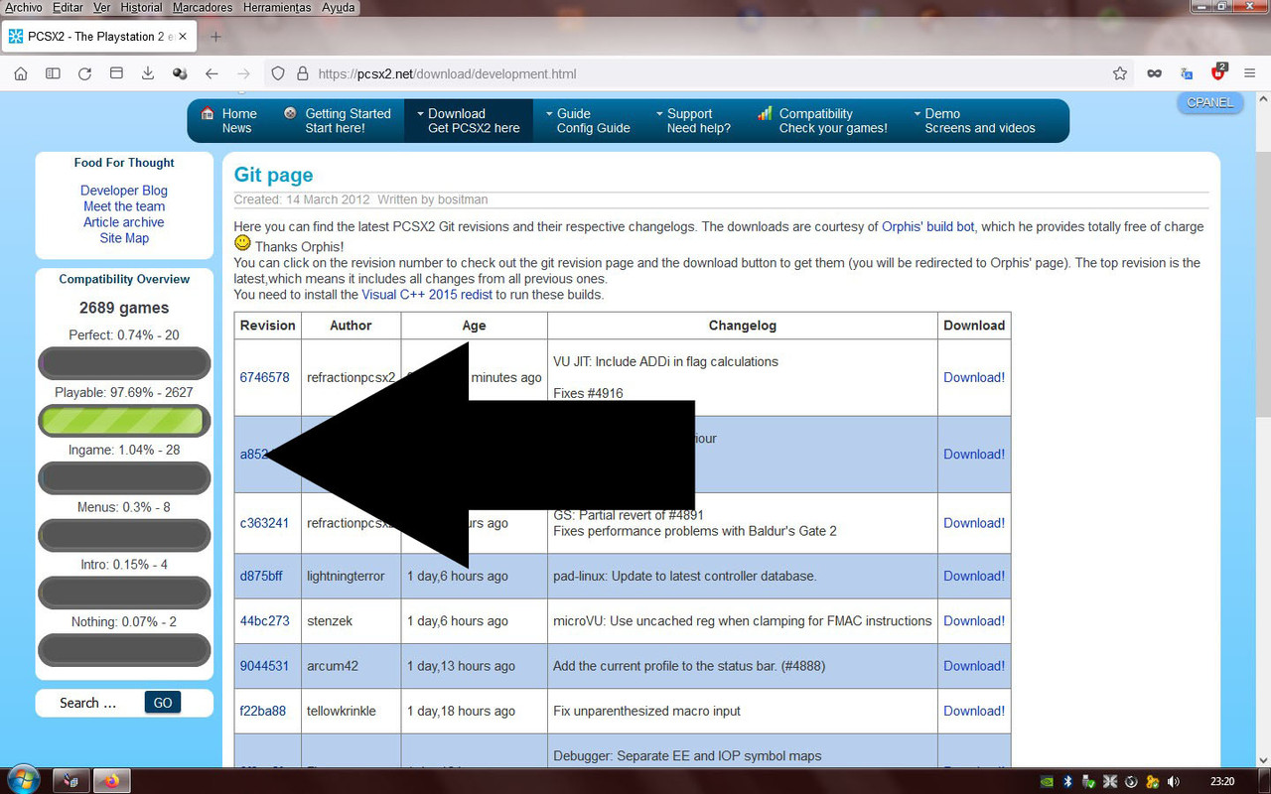Click the Bluetooth tray icon
This screenshot has height=794, width=1271.
point(1068,781)
